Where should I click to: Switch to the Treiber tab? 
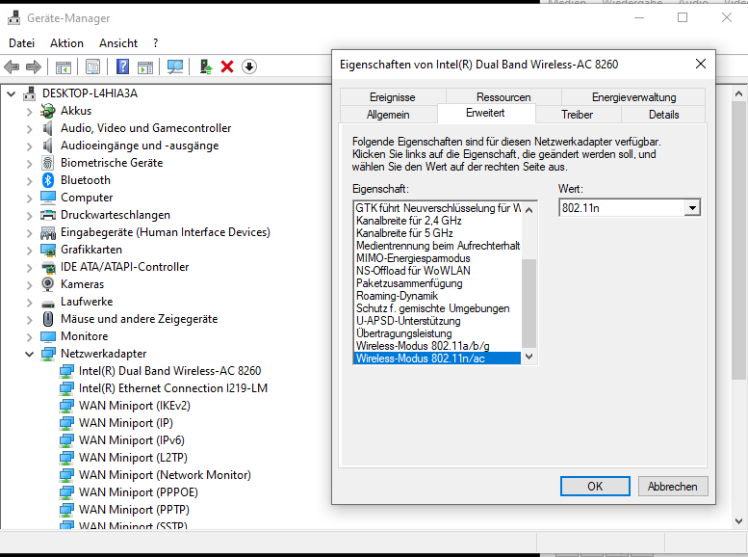point(578,115)
